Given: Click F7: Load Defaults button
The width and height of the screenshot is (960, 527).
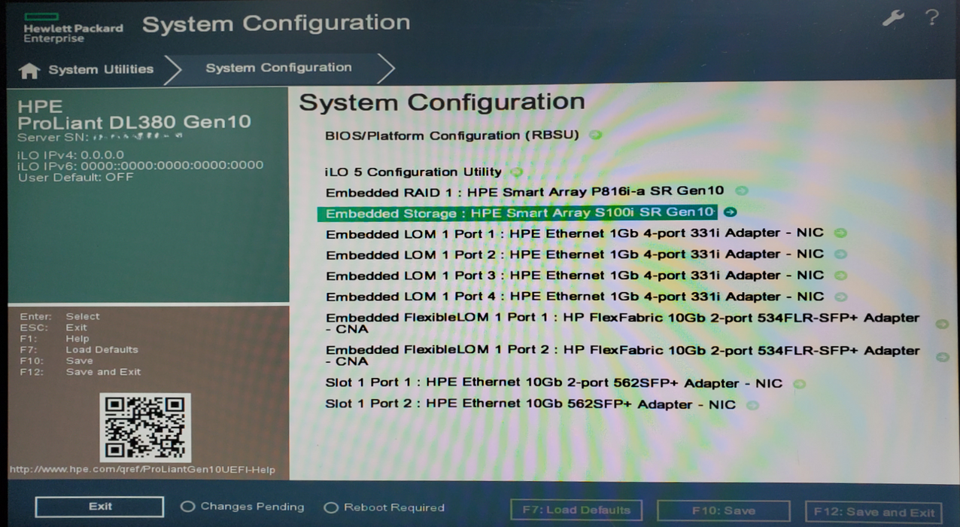Looking at the screenshot, I should (x=576, y=510).
